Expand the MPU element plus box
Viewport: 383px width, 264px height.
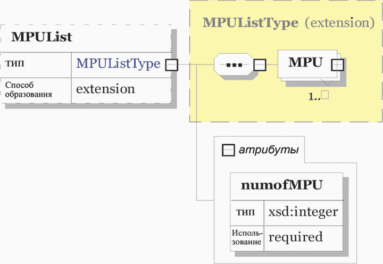[x=337, y=65]
